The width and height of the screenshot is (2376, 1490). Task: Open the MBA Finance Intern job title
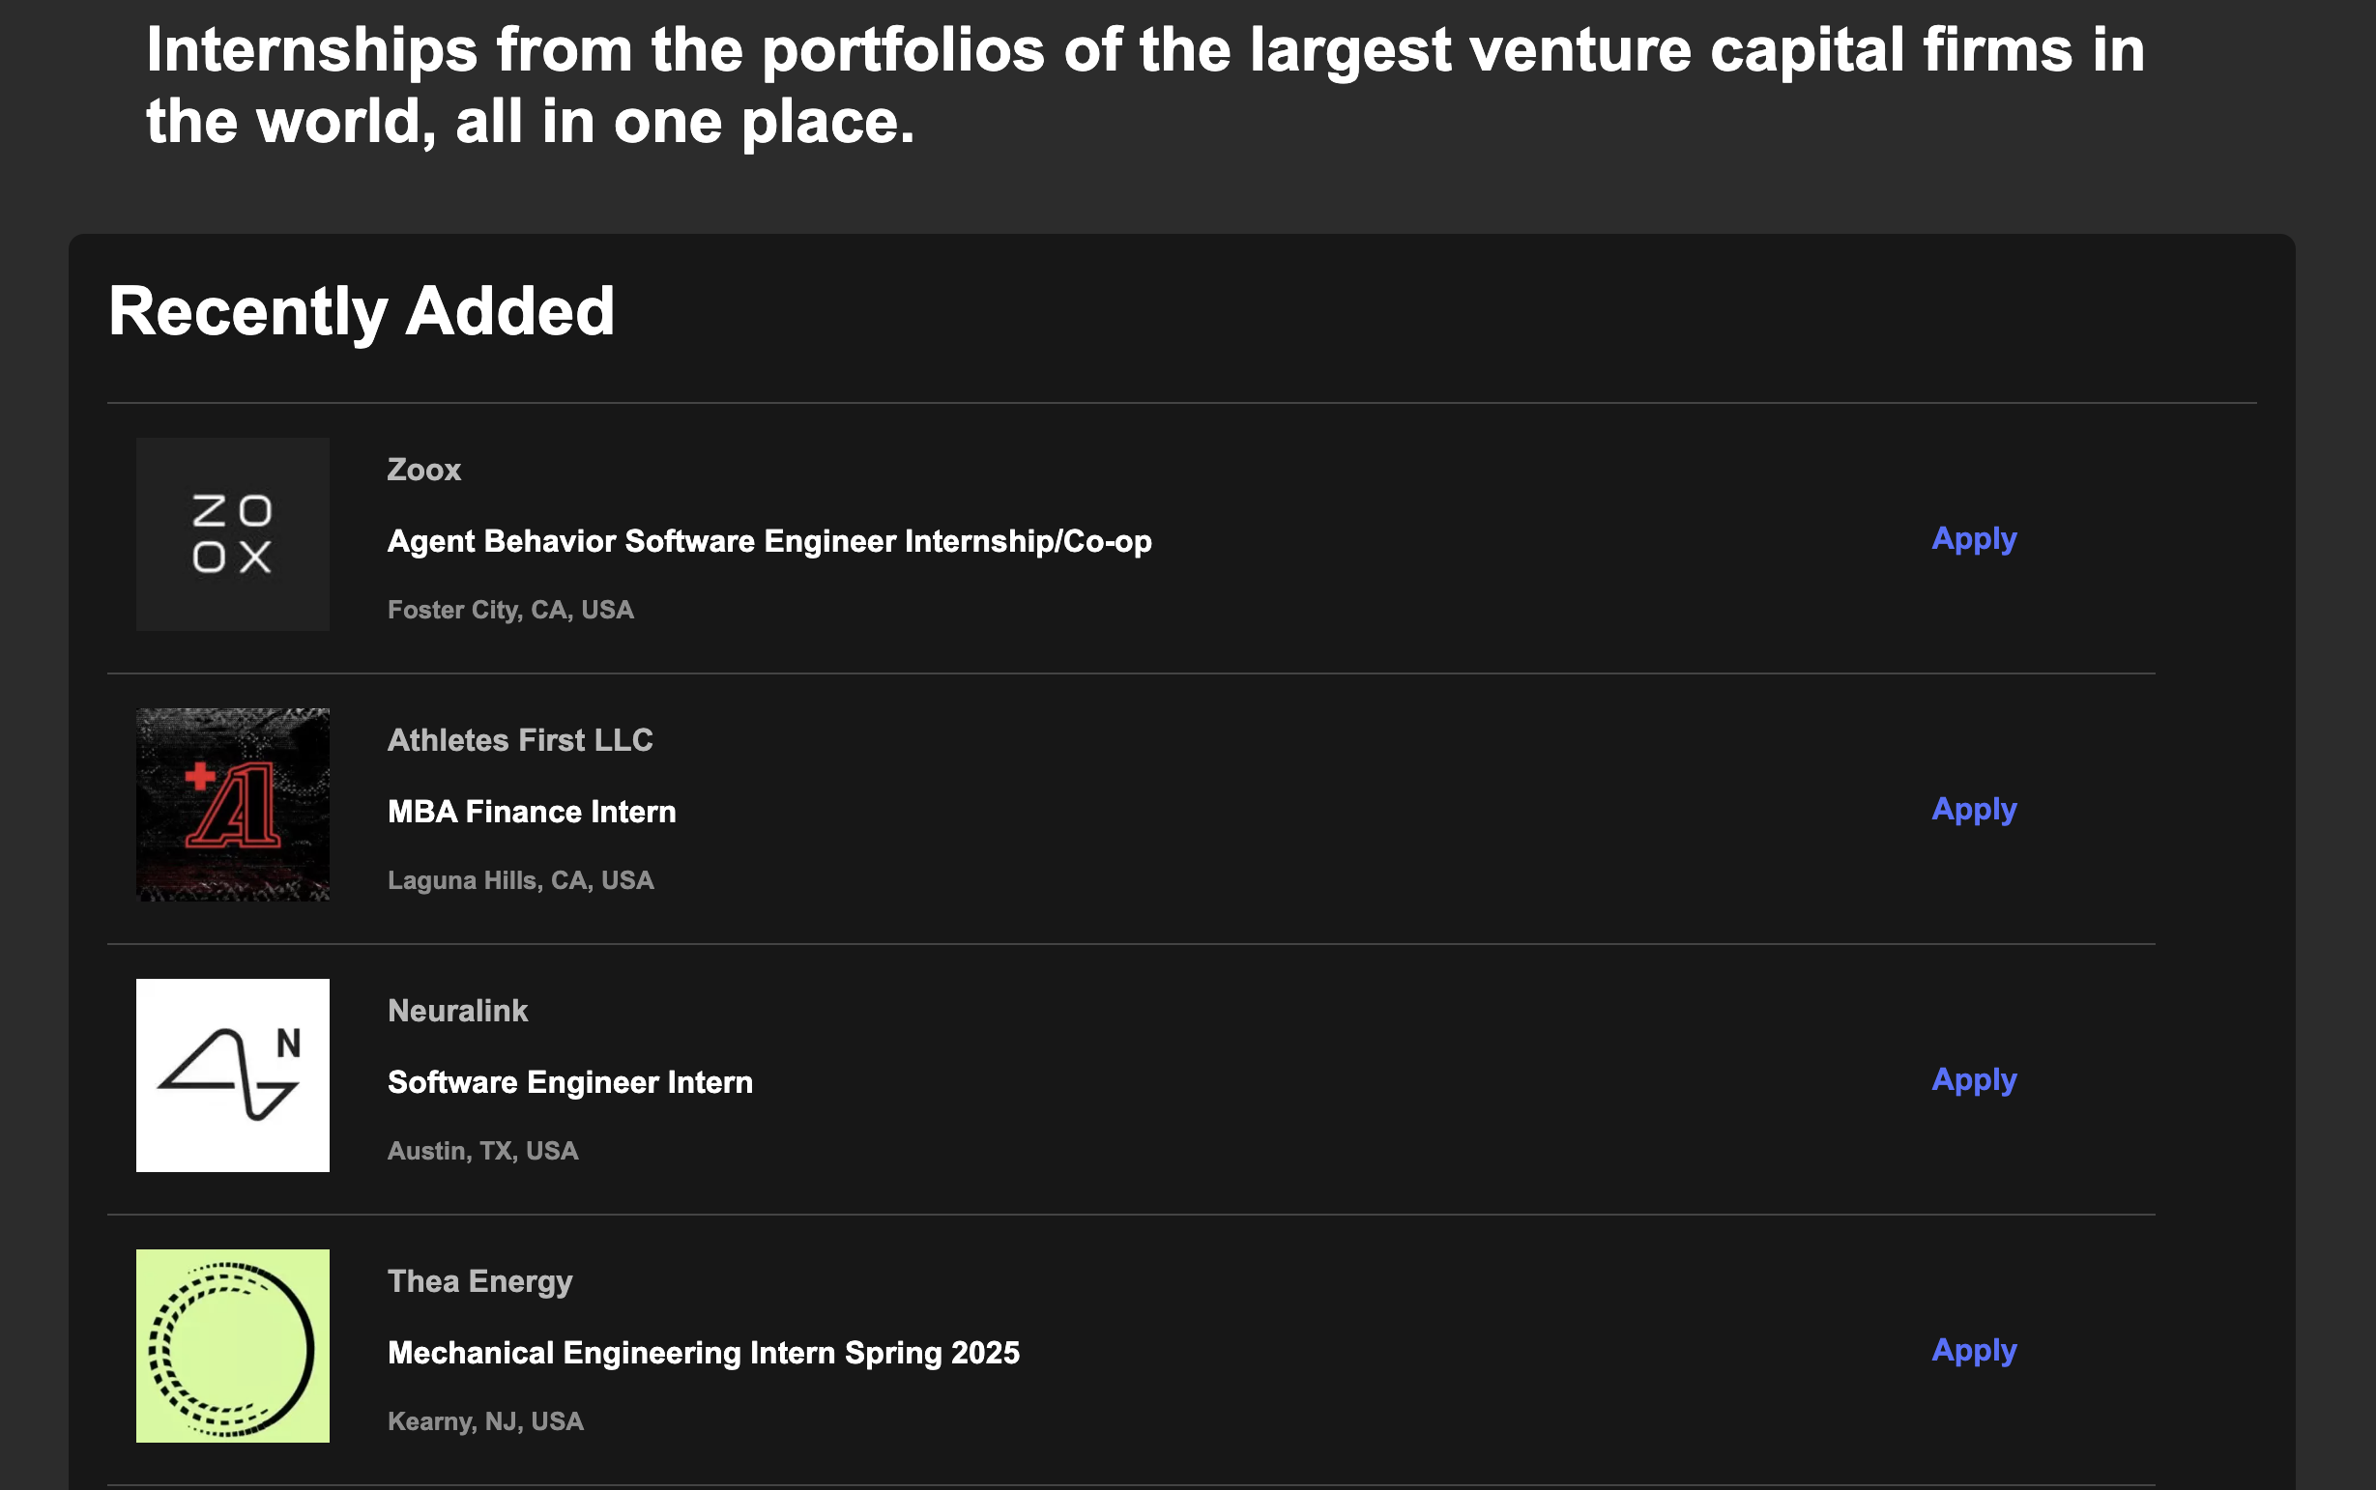[532, 811]
